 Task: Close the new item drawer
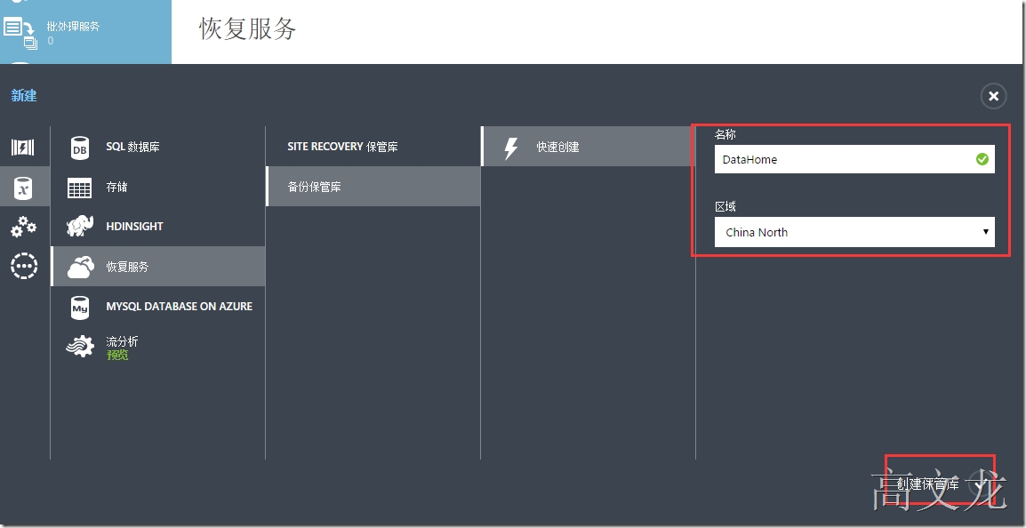coord(993,96)
